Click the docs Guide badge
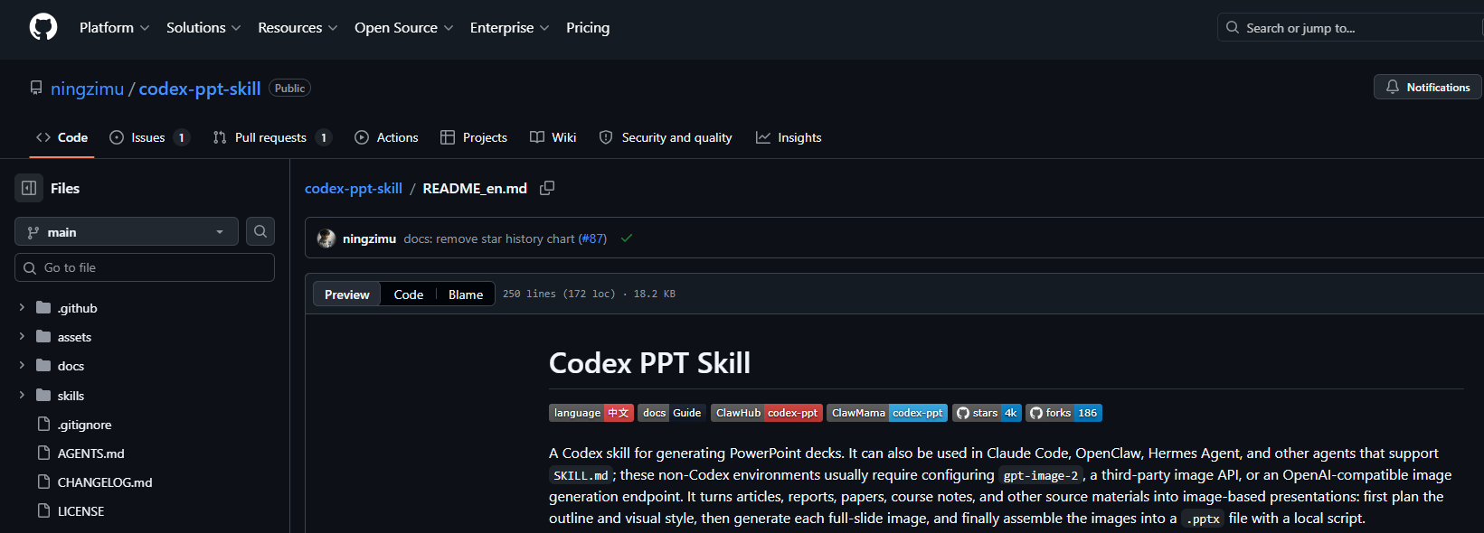 point(672,413)
